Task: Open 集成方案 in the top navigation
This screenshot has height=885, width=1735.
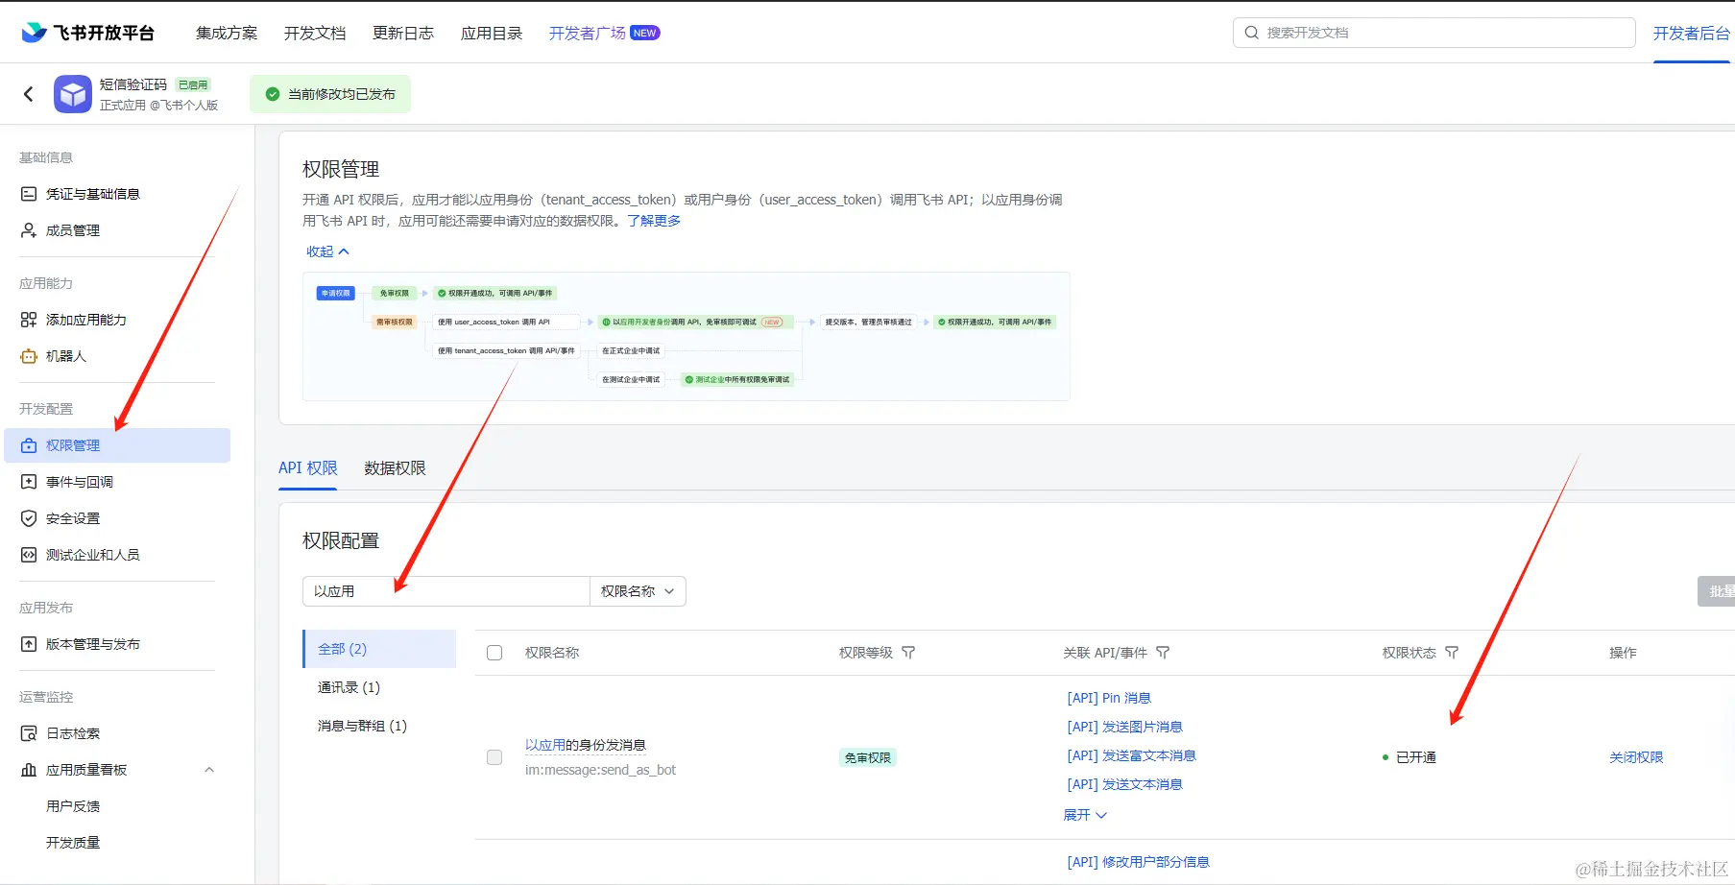Action: pos(227,34)
